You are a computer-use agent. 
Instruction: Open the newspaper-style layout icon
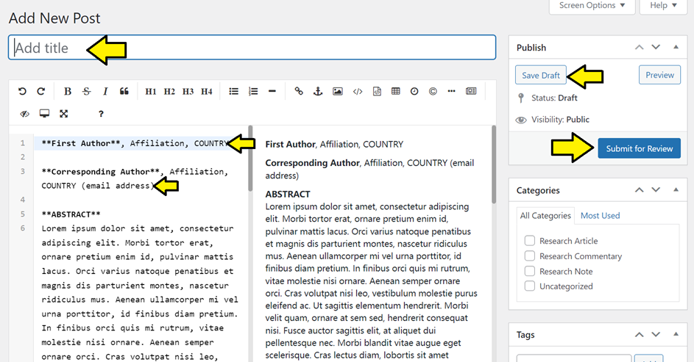[471, 91]
